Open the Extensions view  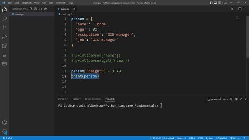(x=4, y=46)
